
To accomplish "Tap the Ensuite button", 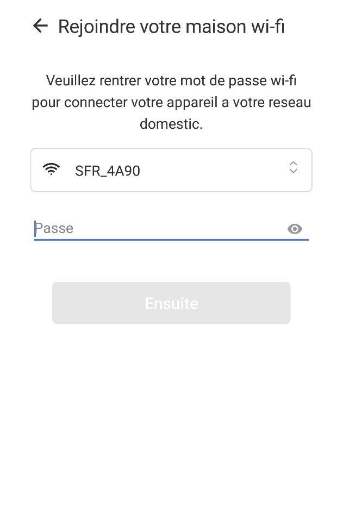I will 171,303.
